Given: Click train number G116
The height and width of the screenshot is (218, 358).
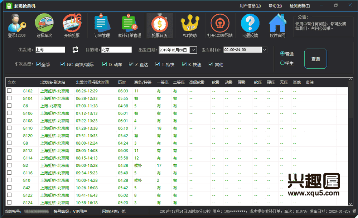Looking at the screenshot, I should [28, 173].
